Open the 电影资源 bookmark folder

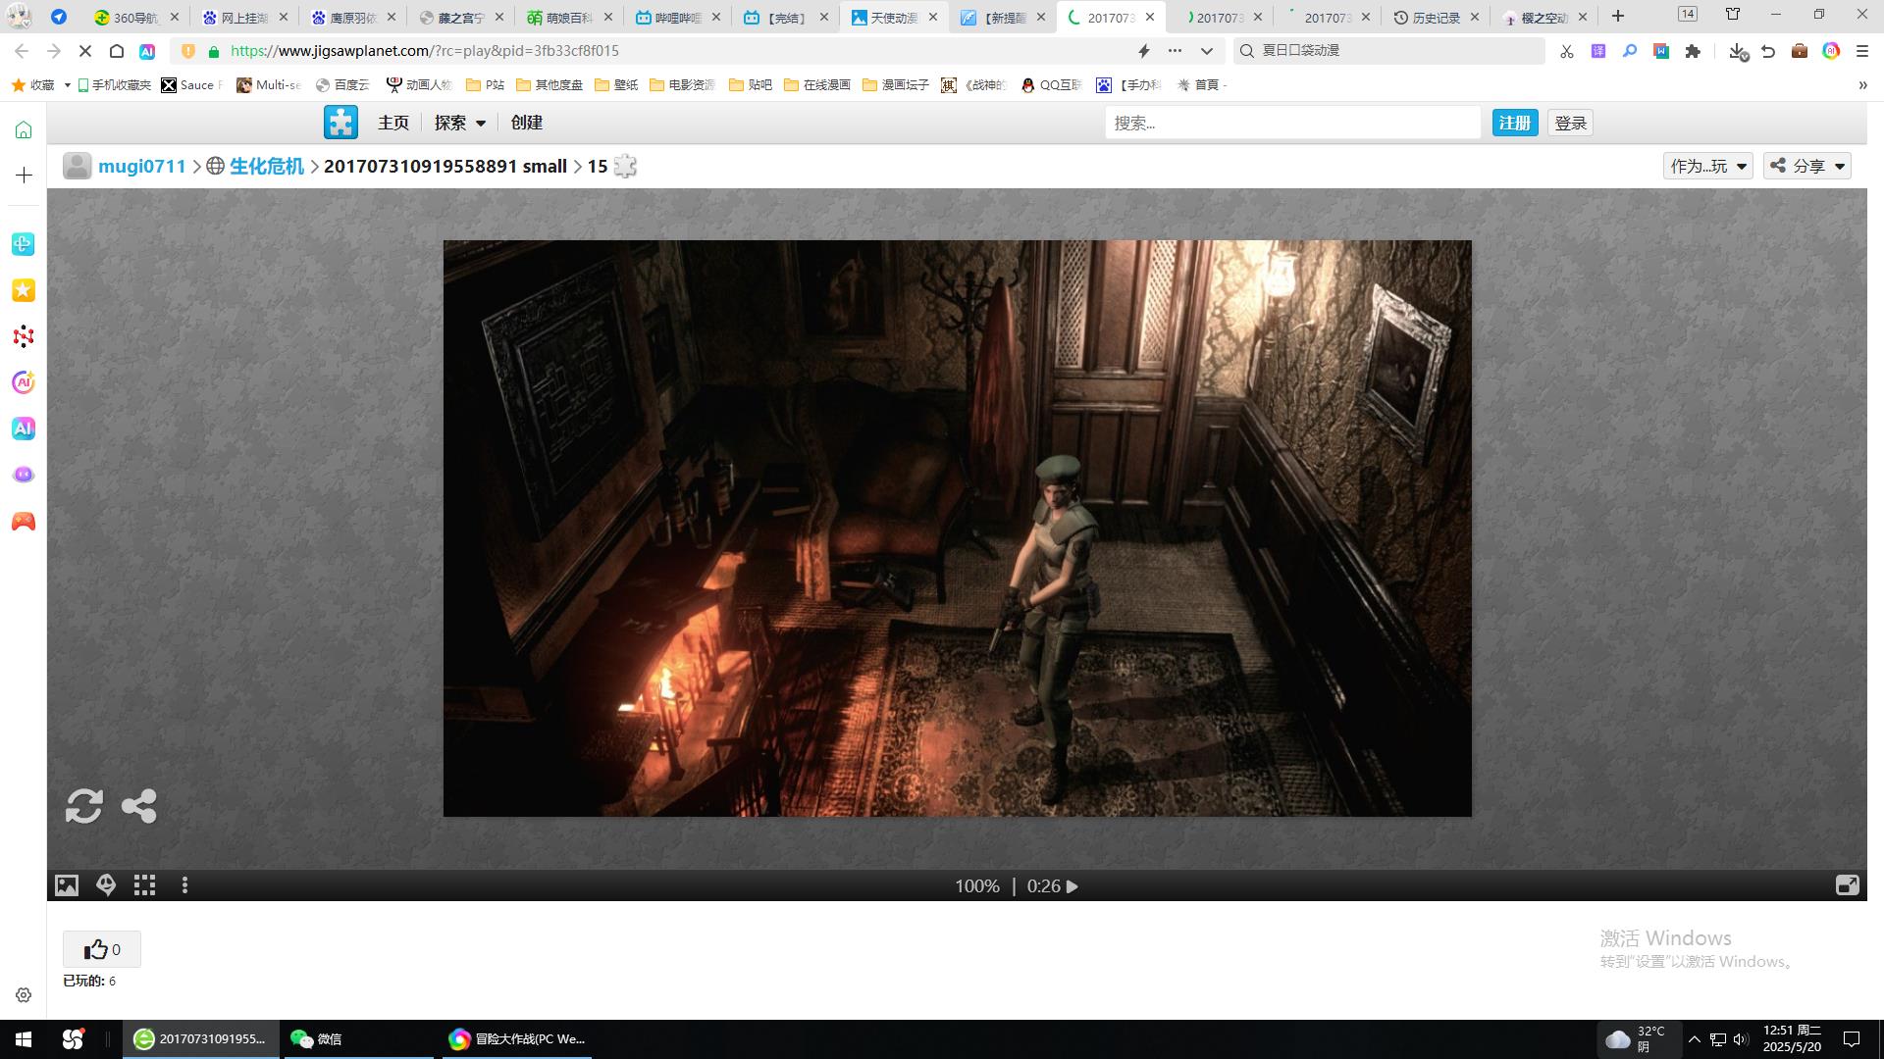coord(682,85)
